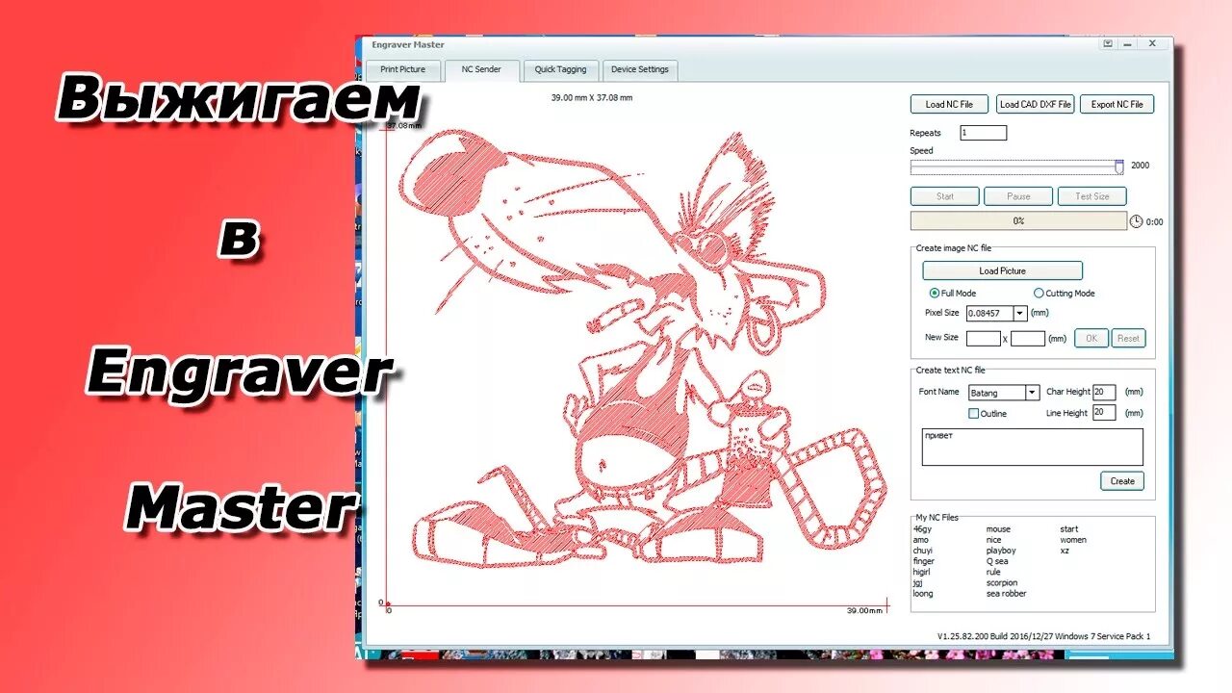Select 46gy in My NC Files
The width and height of the screenshot is (1232, 693).
click(922, 529)
